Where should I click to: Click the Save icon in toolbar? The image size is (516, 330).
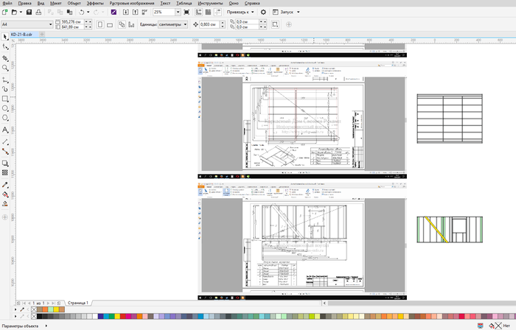[x=27, y=13]
